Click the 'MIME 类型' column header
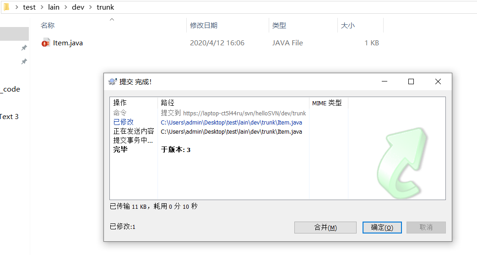The width and height of the screenshot is (477, 255). [x=327, y=103]
